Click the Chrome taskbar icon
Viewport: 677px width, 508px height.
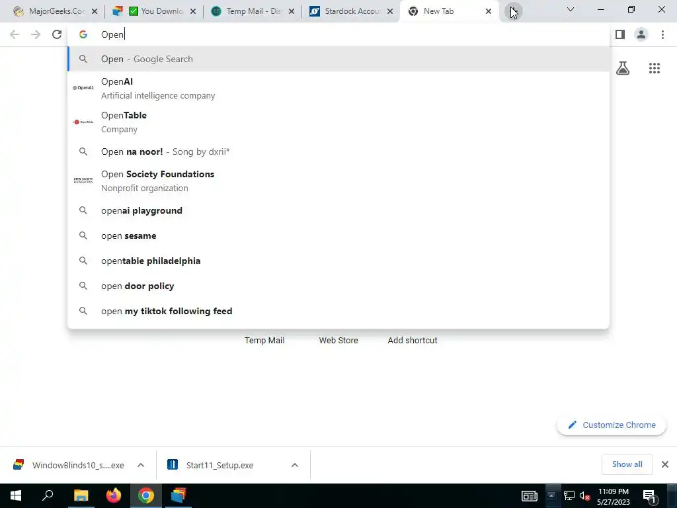click(x=146, y=496)
